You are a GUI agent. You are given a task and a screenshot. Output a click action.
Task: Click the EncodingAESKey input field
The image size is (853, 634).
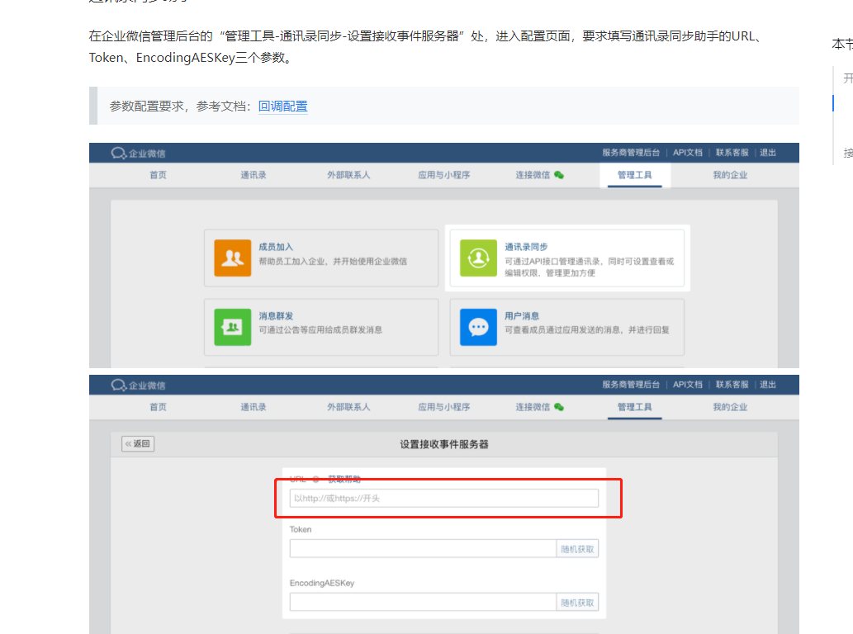pos(423,603)
